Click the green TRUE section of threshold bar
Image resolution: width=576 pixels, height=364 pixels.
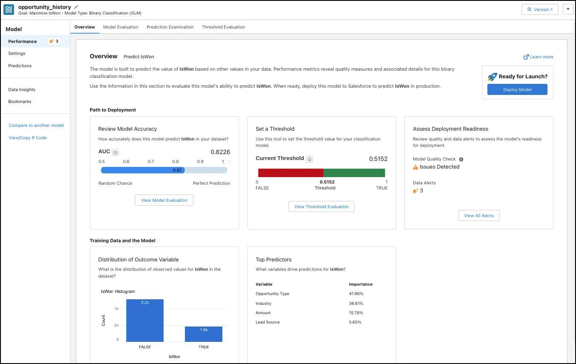point(354,173)
